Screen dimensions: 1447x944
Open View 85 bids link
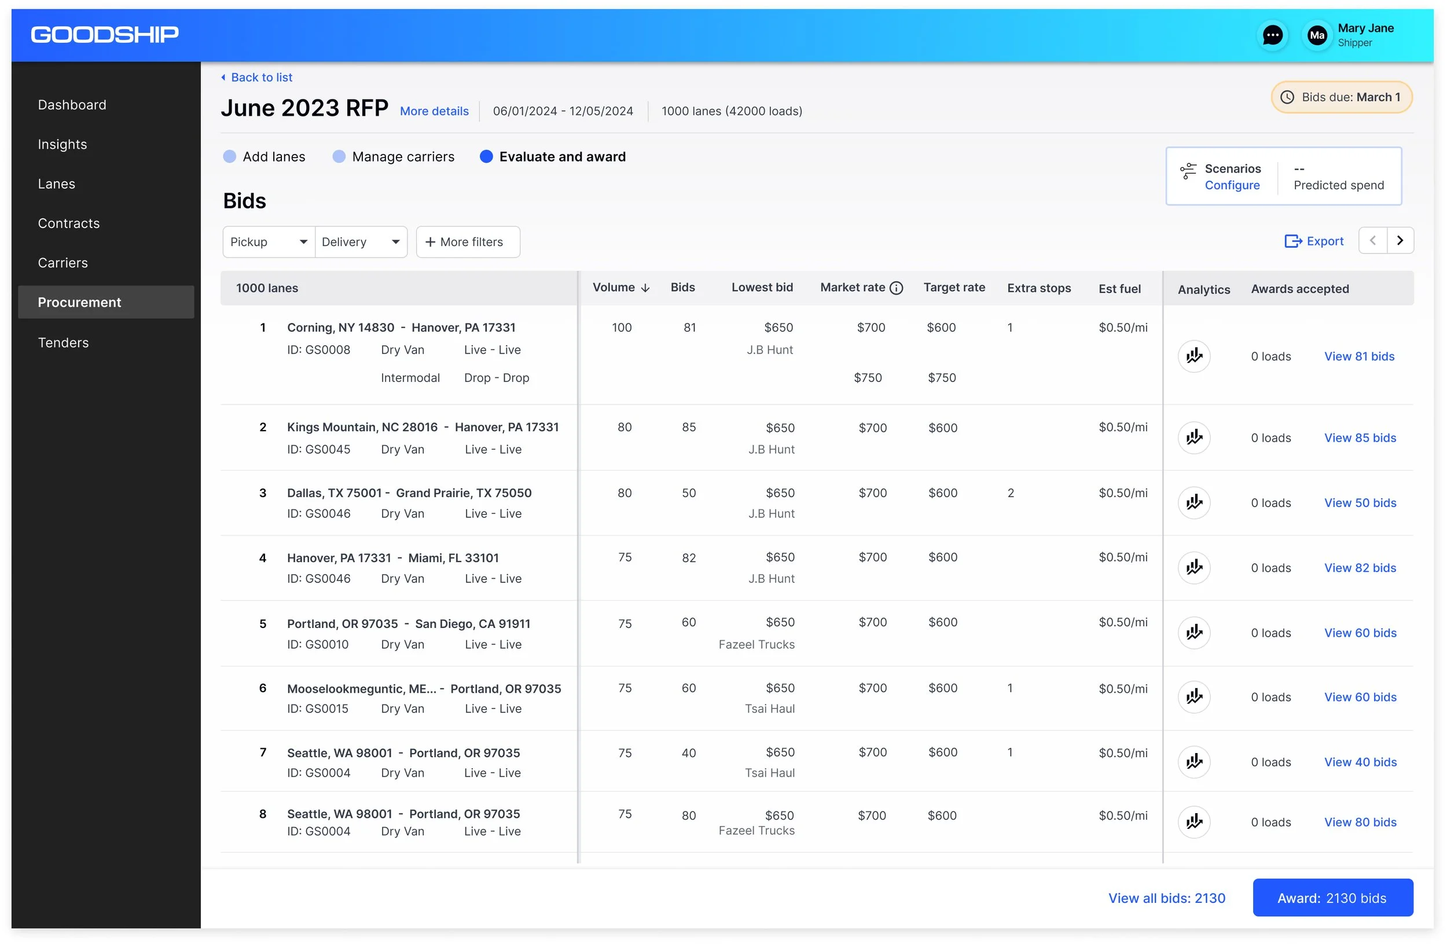[1360, 438]
